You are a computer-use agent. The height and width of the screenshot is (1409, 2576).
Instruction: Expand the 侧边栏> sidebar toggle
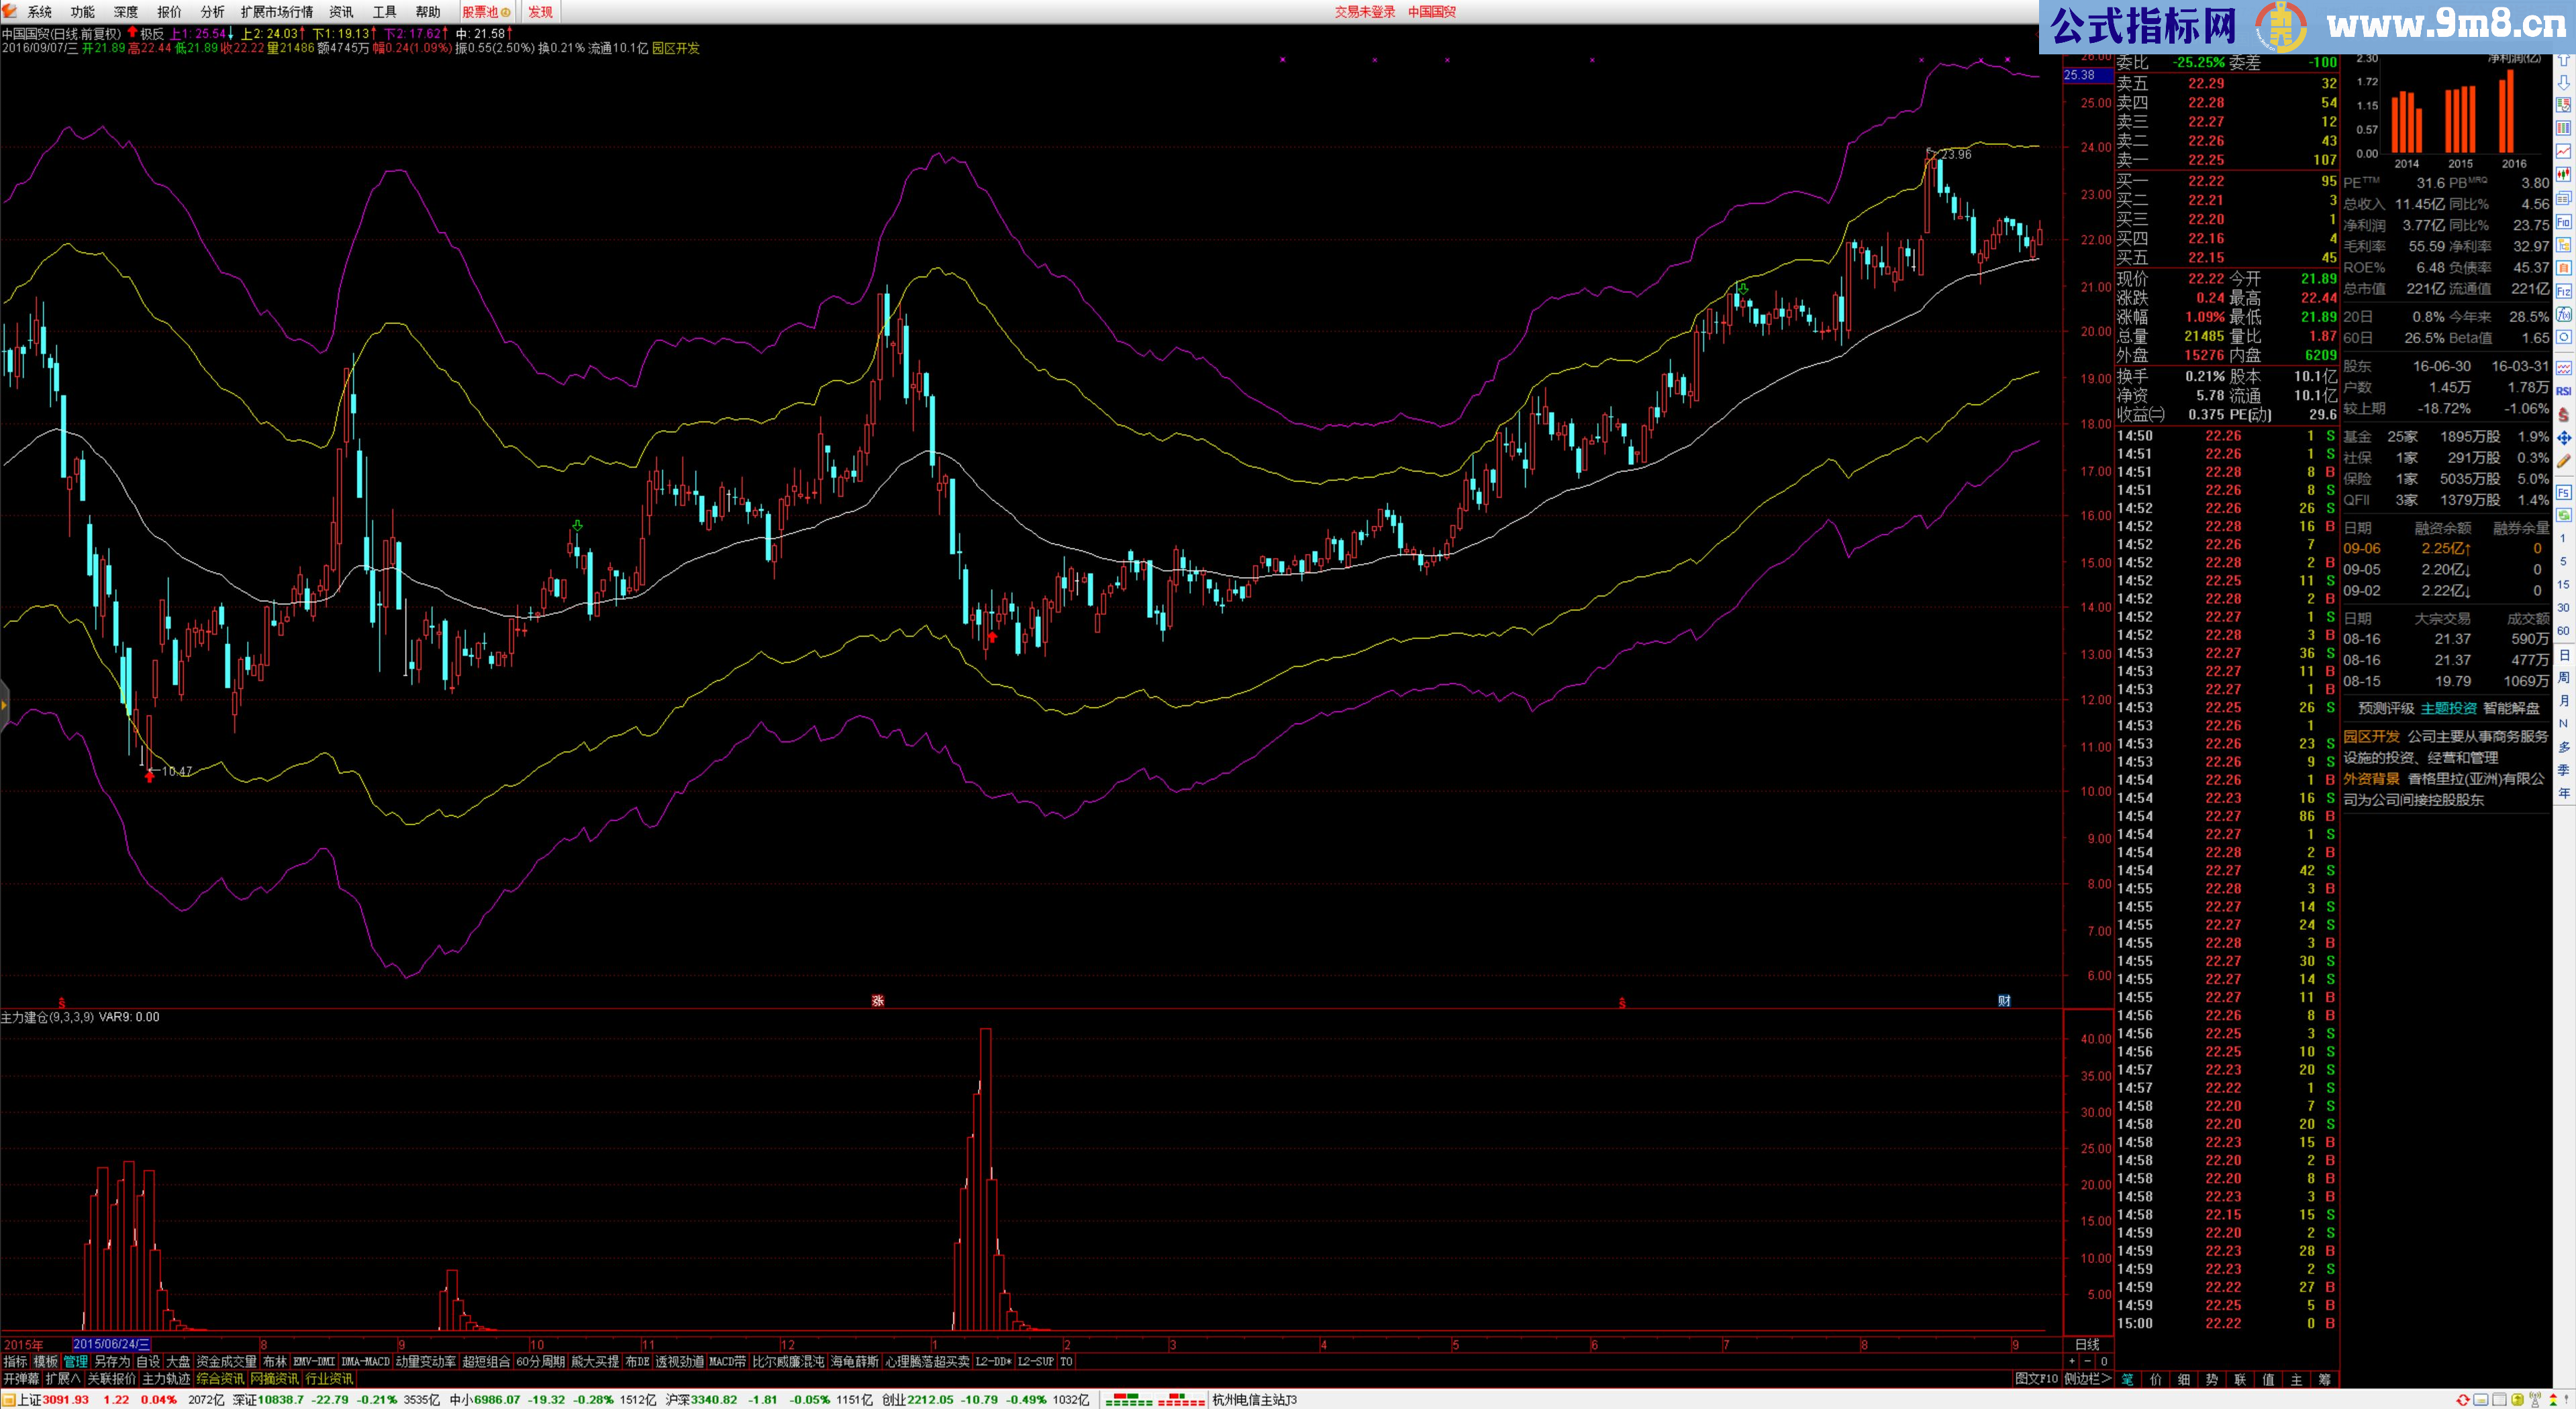(x=2087, y=1379)
